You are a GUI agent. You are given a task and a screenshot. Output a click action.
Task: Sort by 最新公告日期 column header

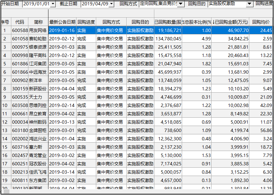62,22
